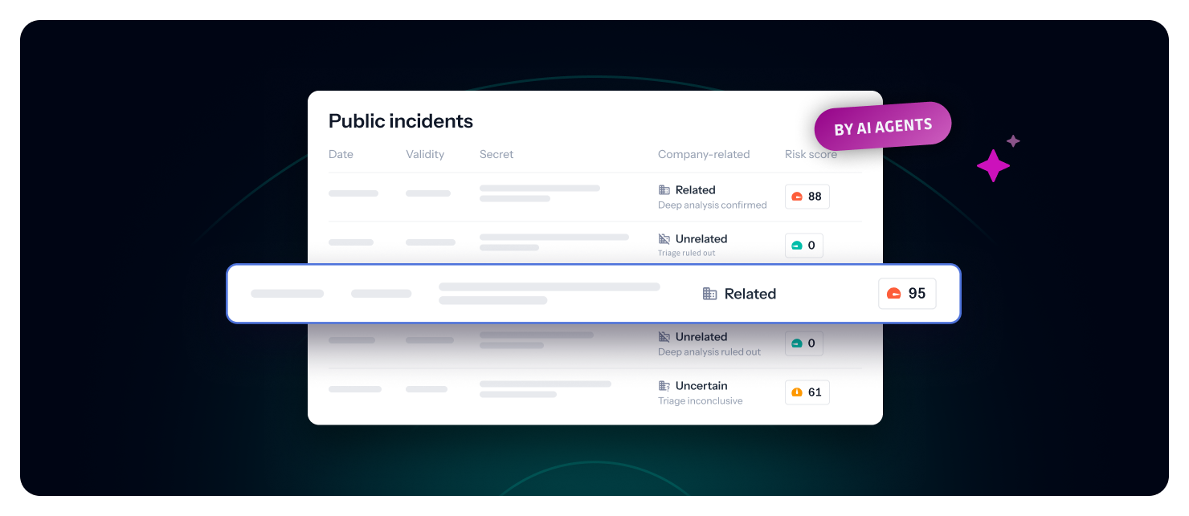Click the Unrelated label above Deep analysis ruled out
Image resolution: width=1189 pixels, height=516 pixels.
click(701, 337)
